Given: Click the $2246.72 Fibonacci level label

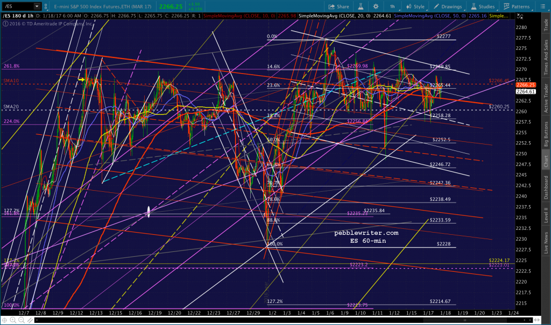Looking at the screenshot, I should coord(440,164).
